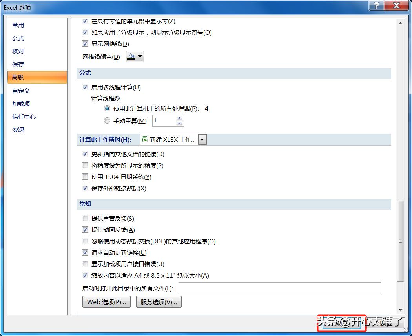This screenshot has height=336, width=412.
Task: Select the 高级 category
Action: [37, 77]
